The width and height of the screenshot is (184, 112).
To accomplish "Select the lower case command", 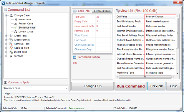I will point(25,19).
